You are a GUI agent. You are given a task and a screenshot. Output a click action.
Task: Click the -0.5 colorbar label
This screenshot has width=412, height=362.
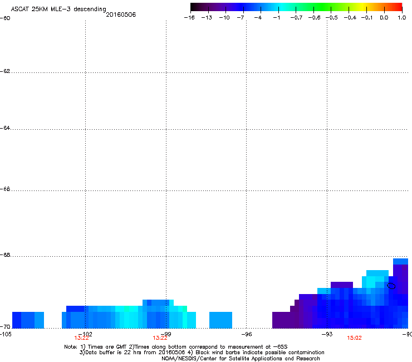(332, 18)
